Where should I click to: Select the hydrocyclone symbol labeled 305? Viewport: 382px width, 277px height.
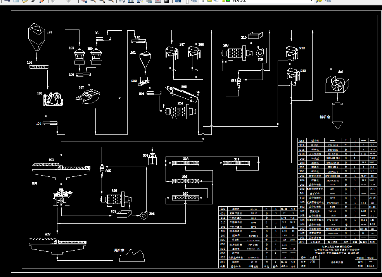pyautogui.click(x=102, y=171)
